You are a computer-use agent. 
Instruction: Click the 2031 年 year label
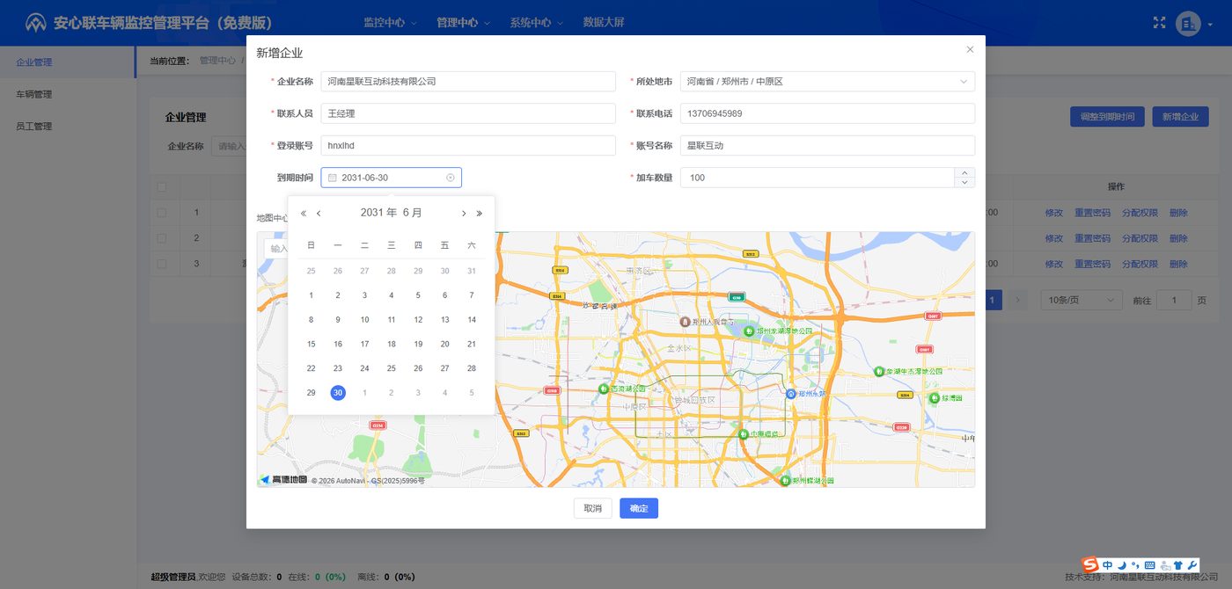click(x=378, y=213)
